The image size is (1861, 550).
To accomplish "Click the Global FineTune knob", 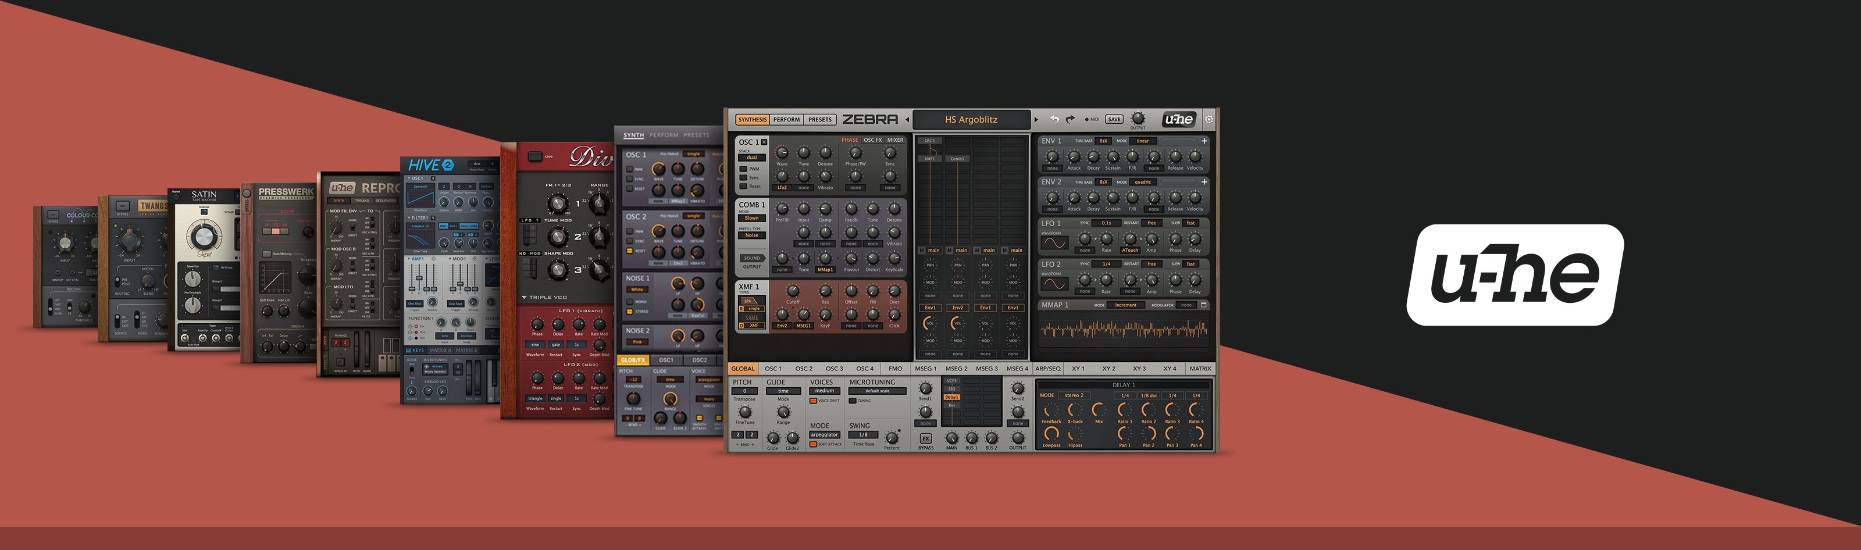I will point(744,412).
